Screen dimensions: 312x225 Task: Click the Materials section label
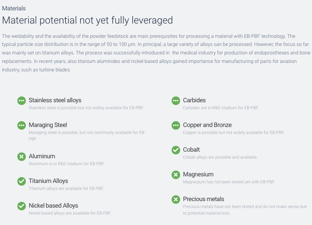pyautogui.click(x=14, y=8)
